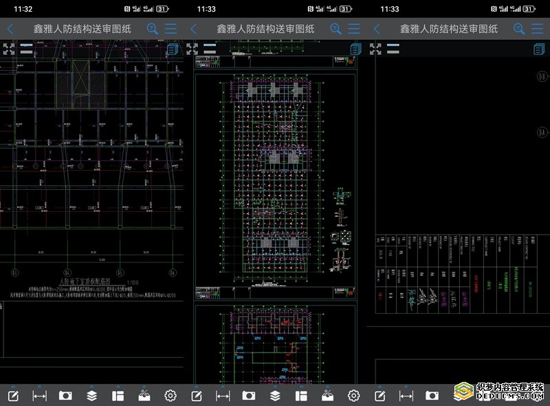
Task: Open drawing sheets list icon in right screen
Action: click(539, 50)
